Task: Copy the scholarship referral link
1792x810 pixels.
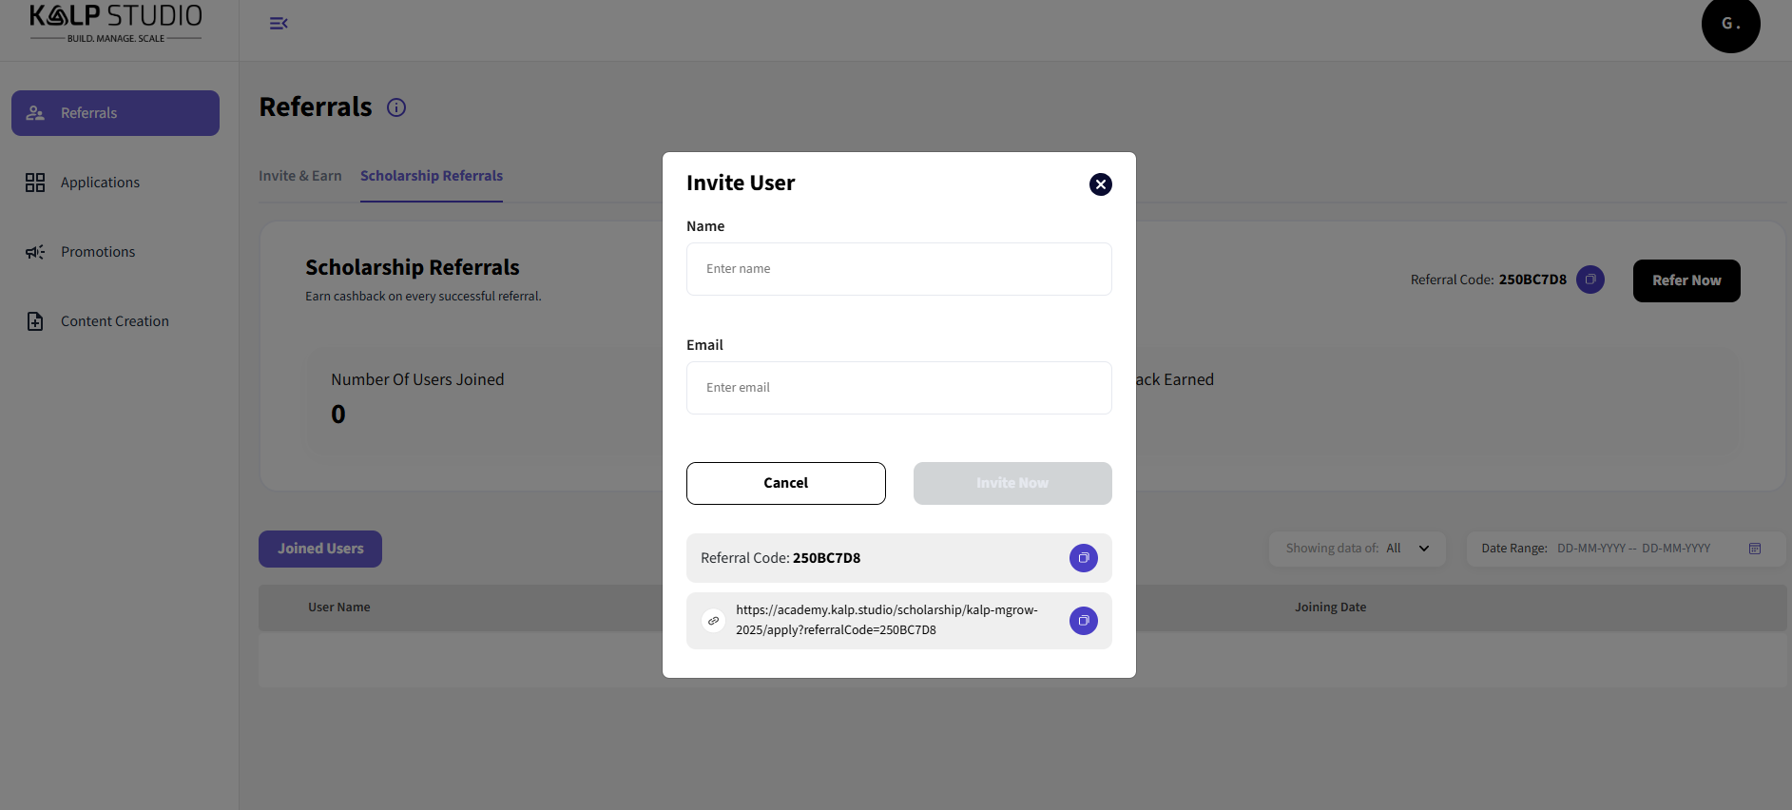Action: click(x=1083, y=621)
